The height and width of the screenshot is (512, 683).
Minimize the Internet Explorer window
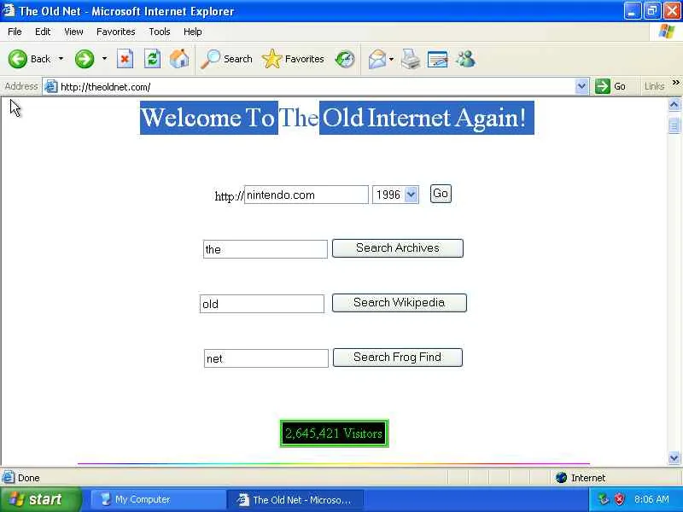[x=632, y=11]
